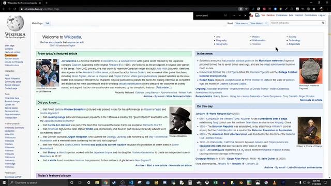Open Current events in sidebar
The width and height of the screenshot is (331, 186).
coord(11,55)
